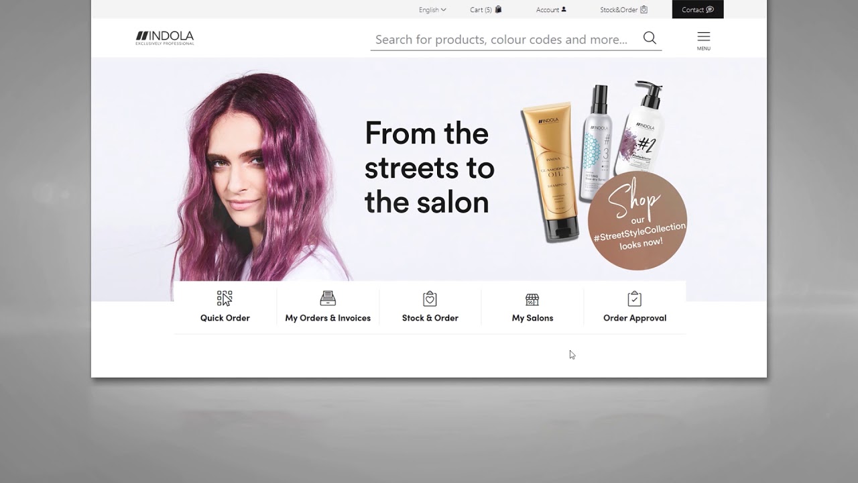Screen dimensions: 858x483
Task: Open the English language dropdown
Action: point(432,9)
